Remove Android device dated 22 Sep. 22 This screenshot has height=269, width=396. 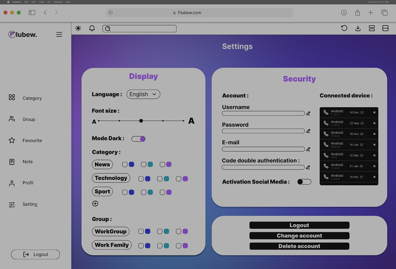(x=374, y=123)
